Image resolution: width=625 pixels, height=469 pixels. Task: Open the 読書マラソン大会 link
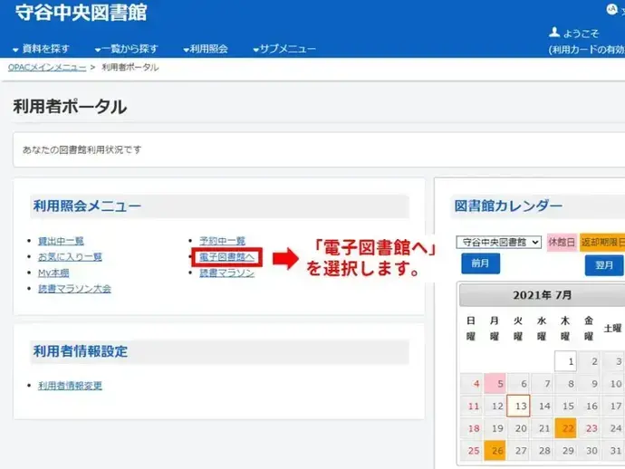coord(74,289)
